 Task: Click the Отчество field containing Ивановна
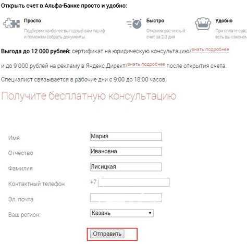126,151
